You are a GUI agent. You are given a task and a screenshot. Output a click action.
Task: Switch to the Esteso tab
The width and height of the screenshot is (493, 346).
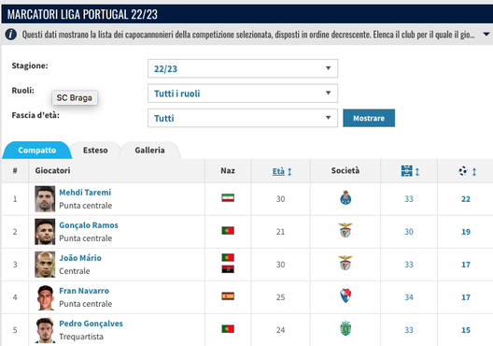coord(95,151)
